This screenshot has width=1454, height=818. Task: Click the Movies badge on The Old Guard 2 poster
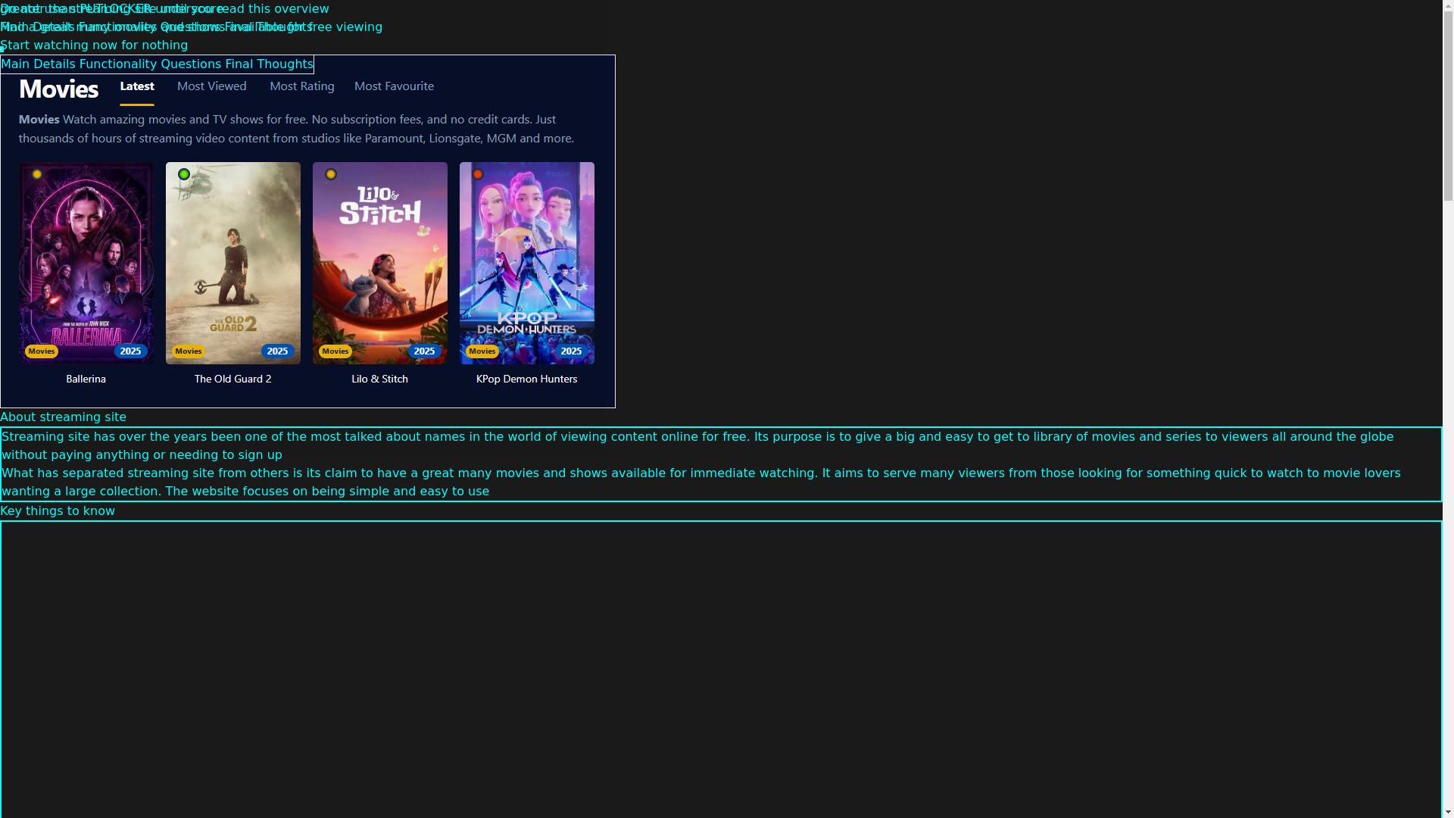[x=189, y=351]
